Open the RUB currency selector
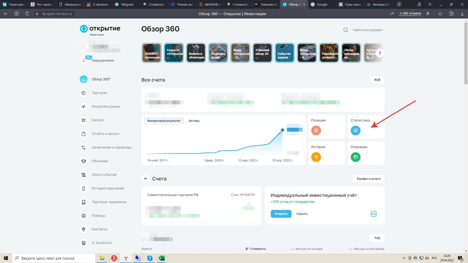Screen dimensions: 468x263 pos(377,80)
